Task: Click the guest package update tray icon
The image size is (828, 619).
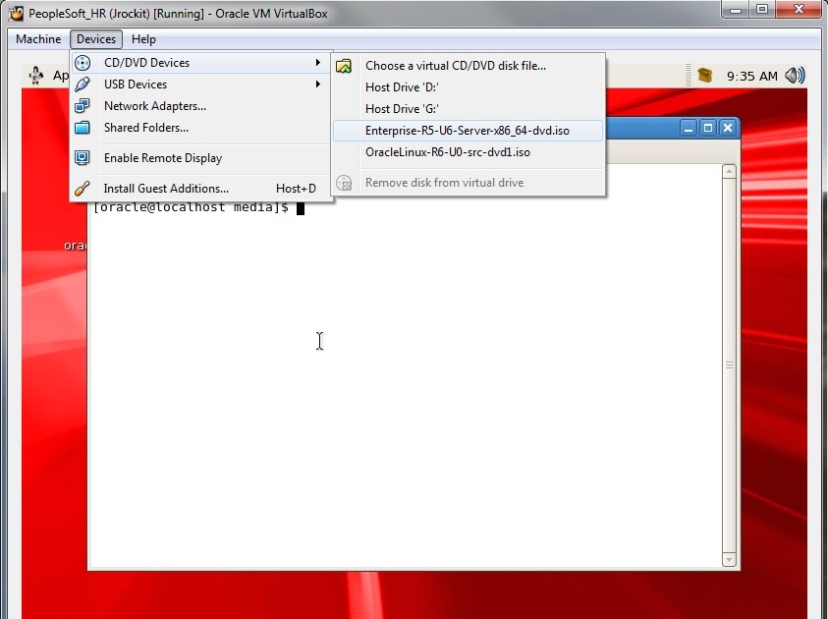Action: coord(705,76)
